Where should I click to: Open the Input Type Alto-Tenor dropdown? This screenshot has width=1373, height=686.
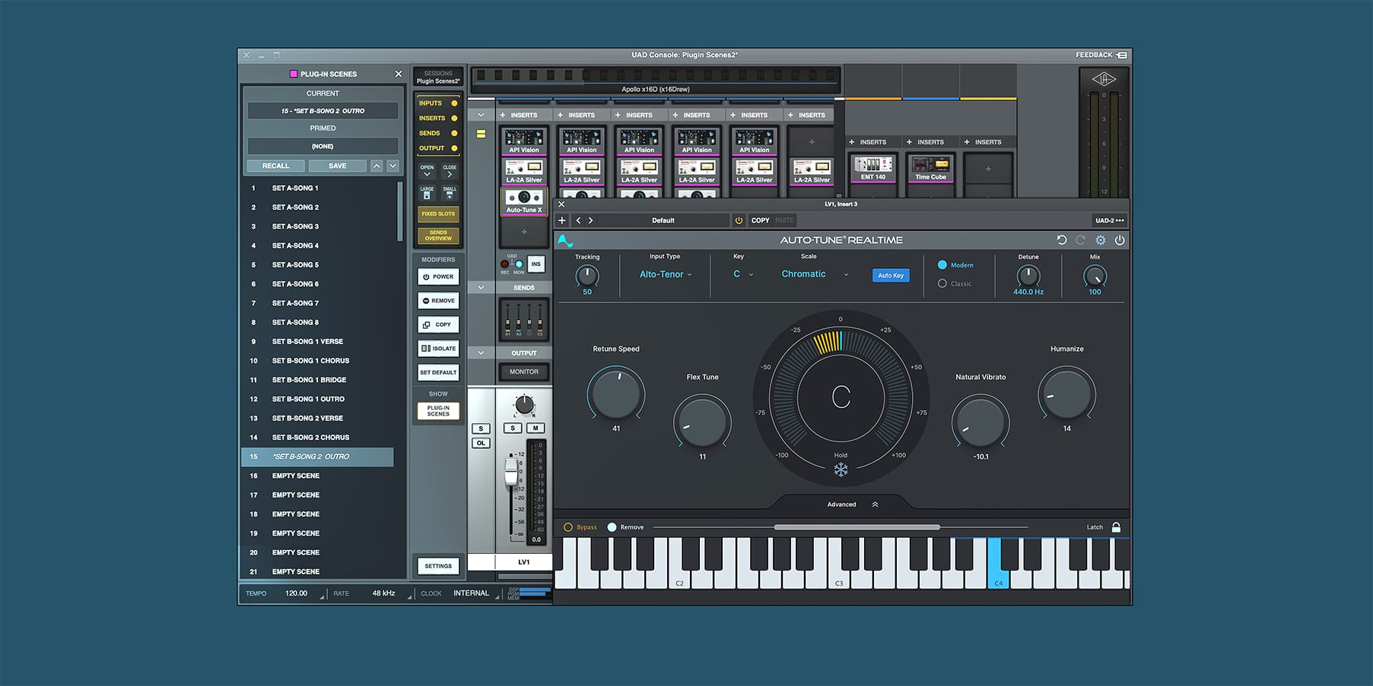[x=666, y=274]
